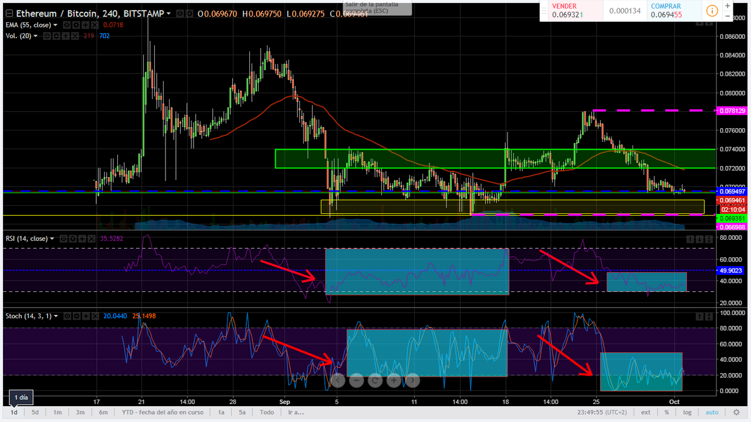Select the 1m range tab

pyautogui.click(x=57, y=412)
